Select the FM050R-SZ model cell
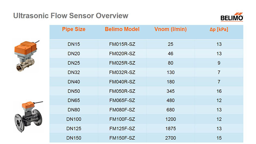The image size is (256, 144). click(122, 91)
